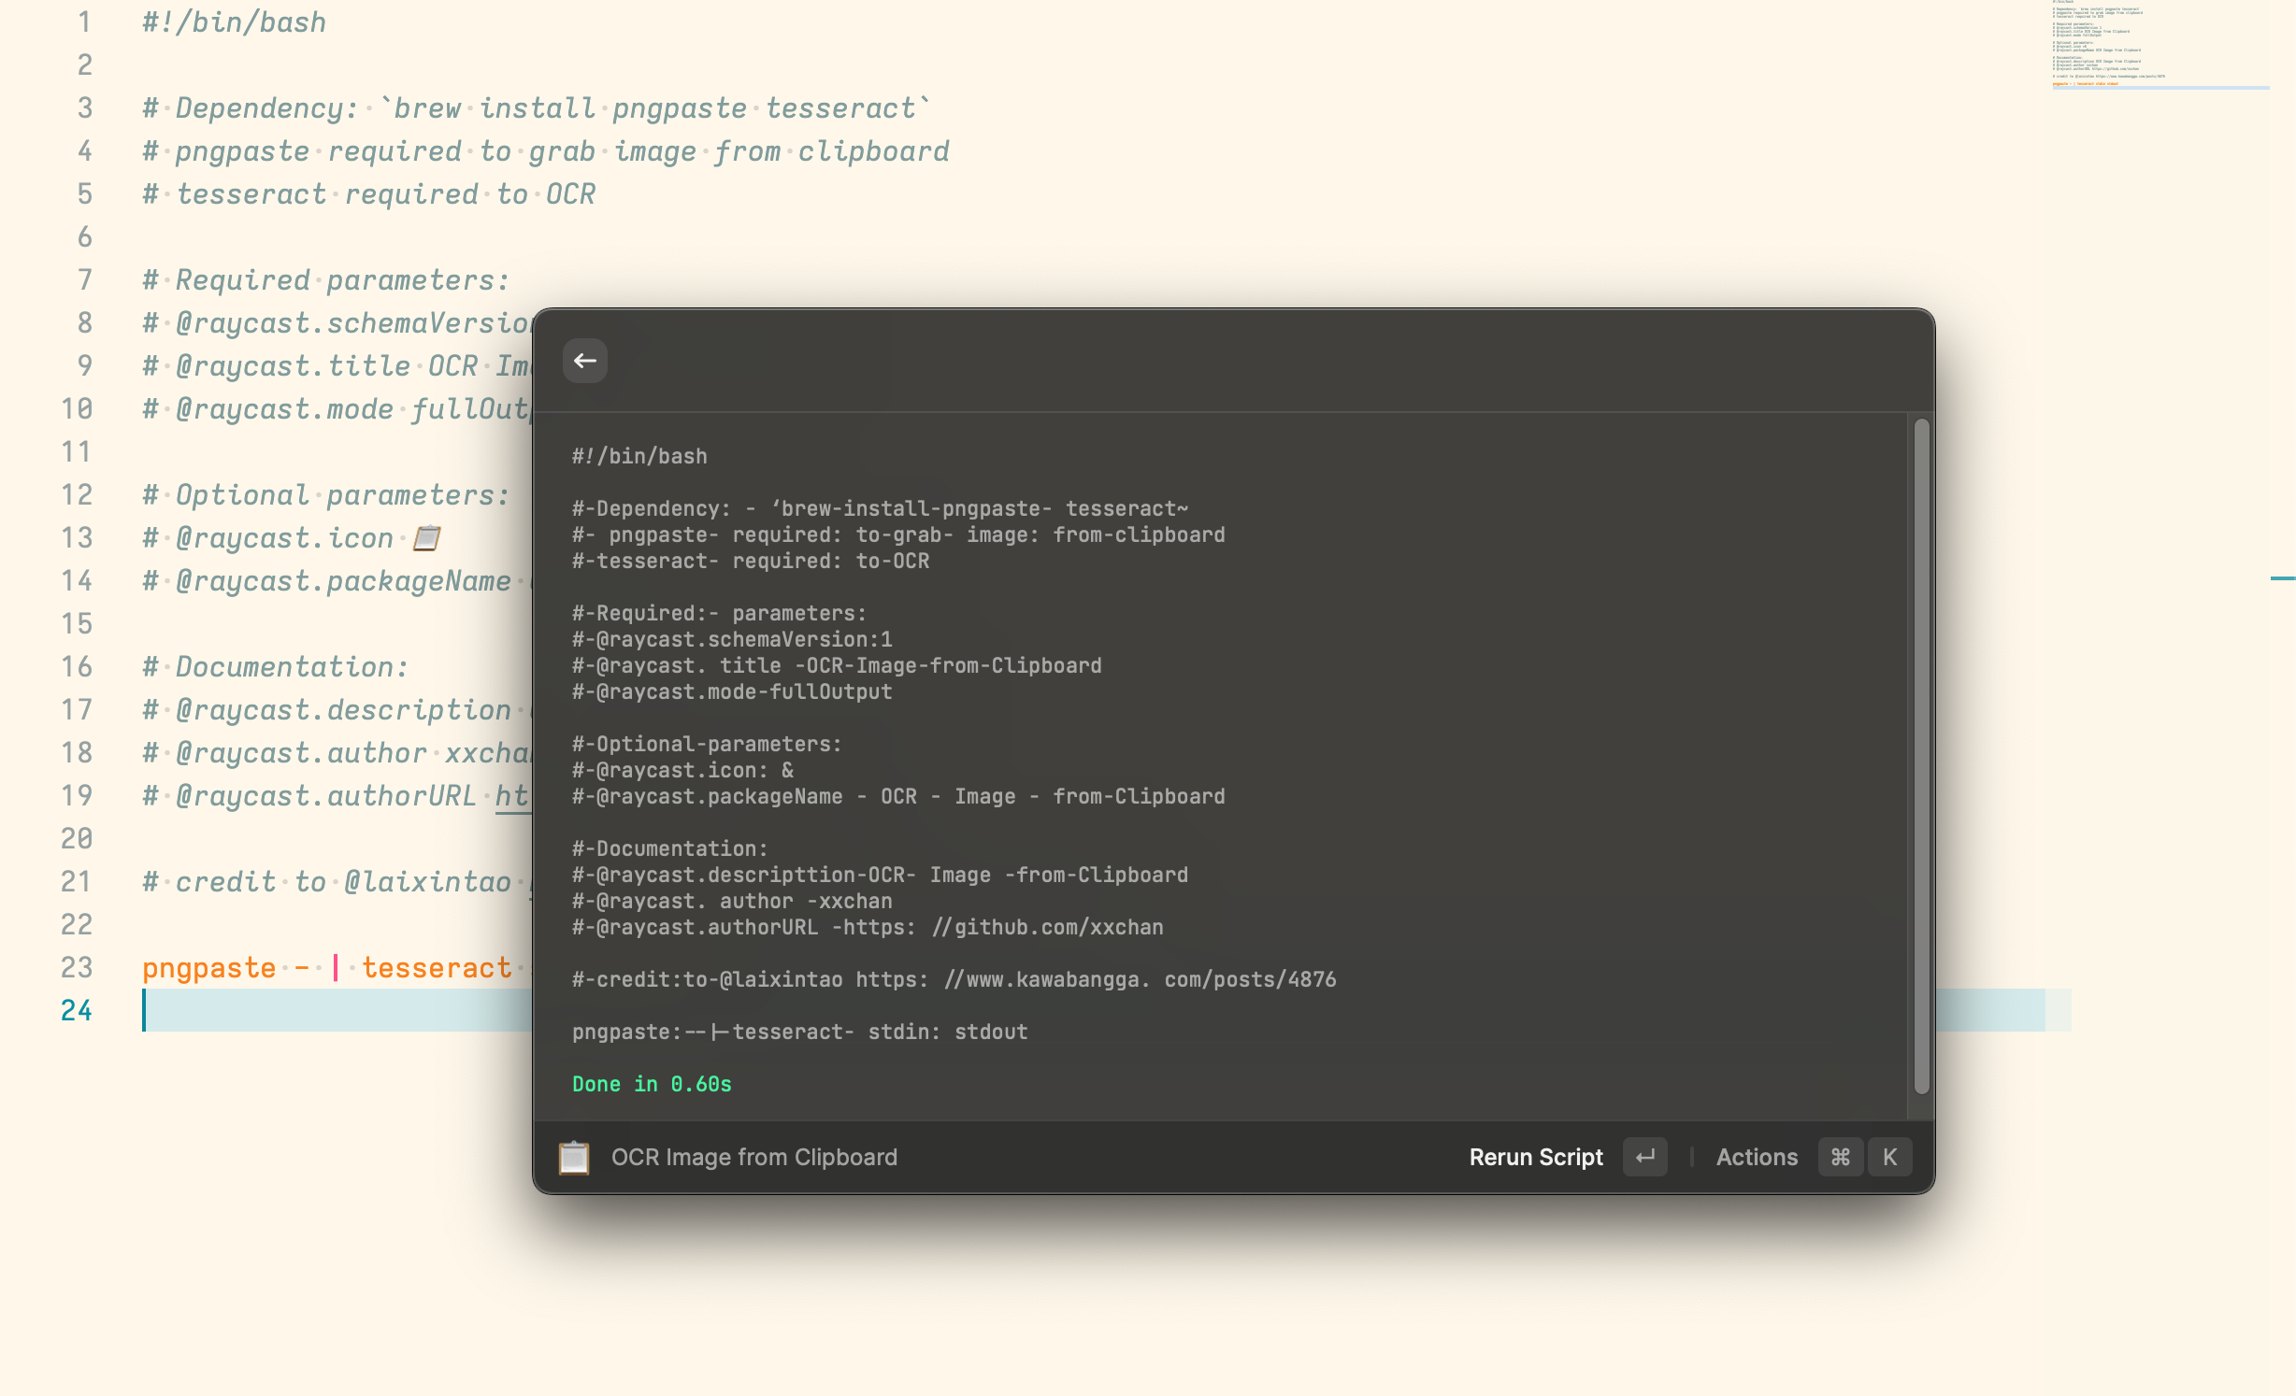2296x1396 pixels.
Task: Click '#-@raycast. author -xxchan' in Raycast output
Action: pos(732,901)
